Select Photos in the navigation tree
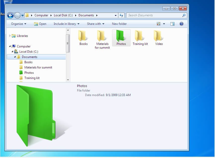The height and width of the screenshot is (158, 215). (29, 73)
